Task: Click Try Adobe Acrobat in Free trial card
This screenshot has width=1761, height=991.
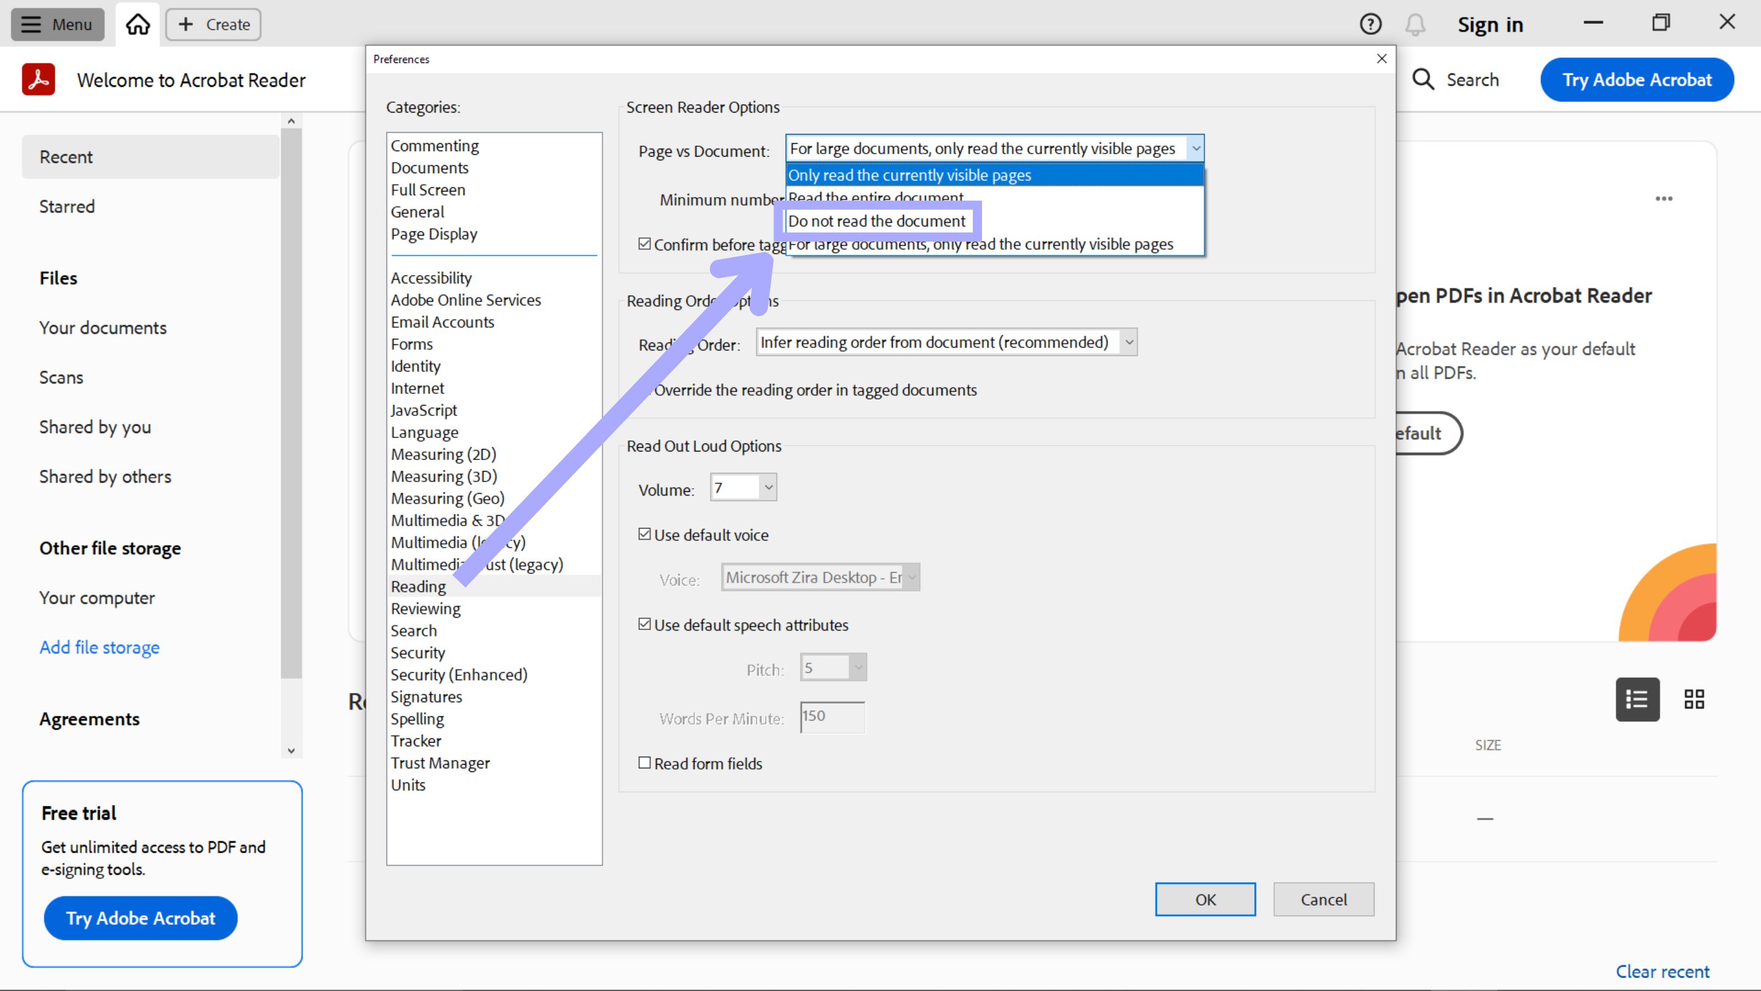Action: point(140,918)
